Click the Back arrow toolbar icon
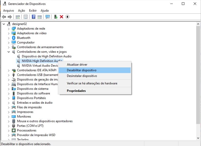 (x=4, y=17)
